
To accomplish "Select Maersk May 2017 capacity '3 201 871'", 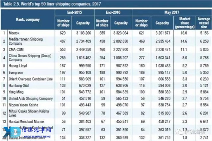I will pyautogui.click(x=163, y=33).
